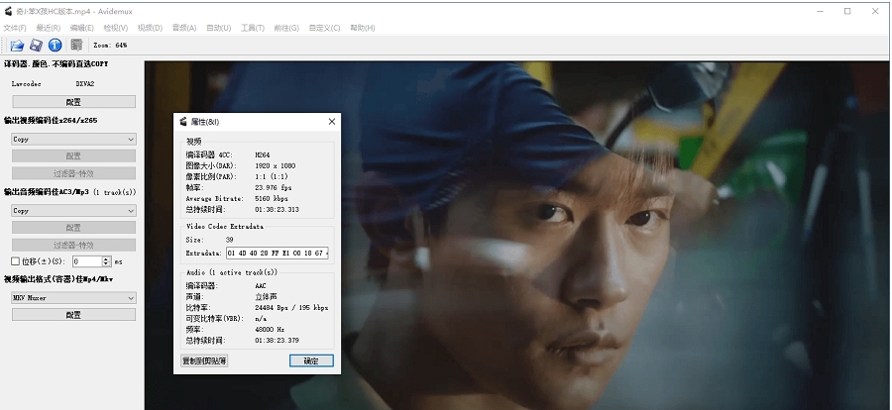Image resolution: width=892 pixels, height=410 pixels.
Task: Open a video file with the folder icon
Action: 17,46
